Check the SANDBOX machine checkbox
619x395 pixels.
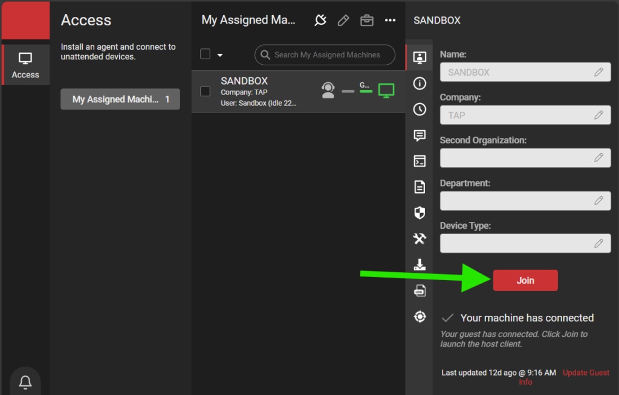(206, 91)
